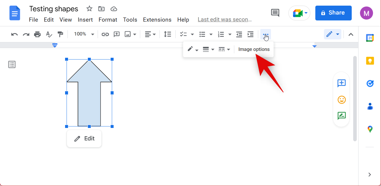The width and height of the screenshot is (381, 186).
Task: Expand the border weight dropdown
Action: (209, 49)
